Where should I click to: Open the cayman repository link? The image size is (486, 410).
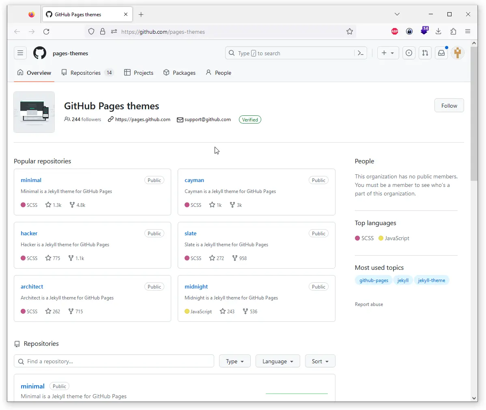[194, 180]
